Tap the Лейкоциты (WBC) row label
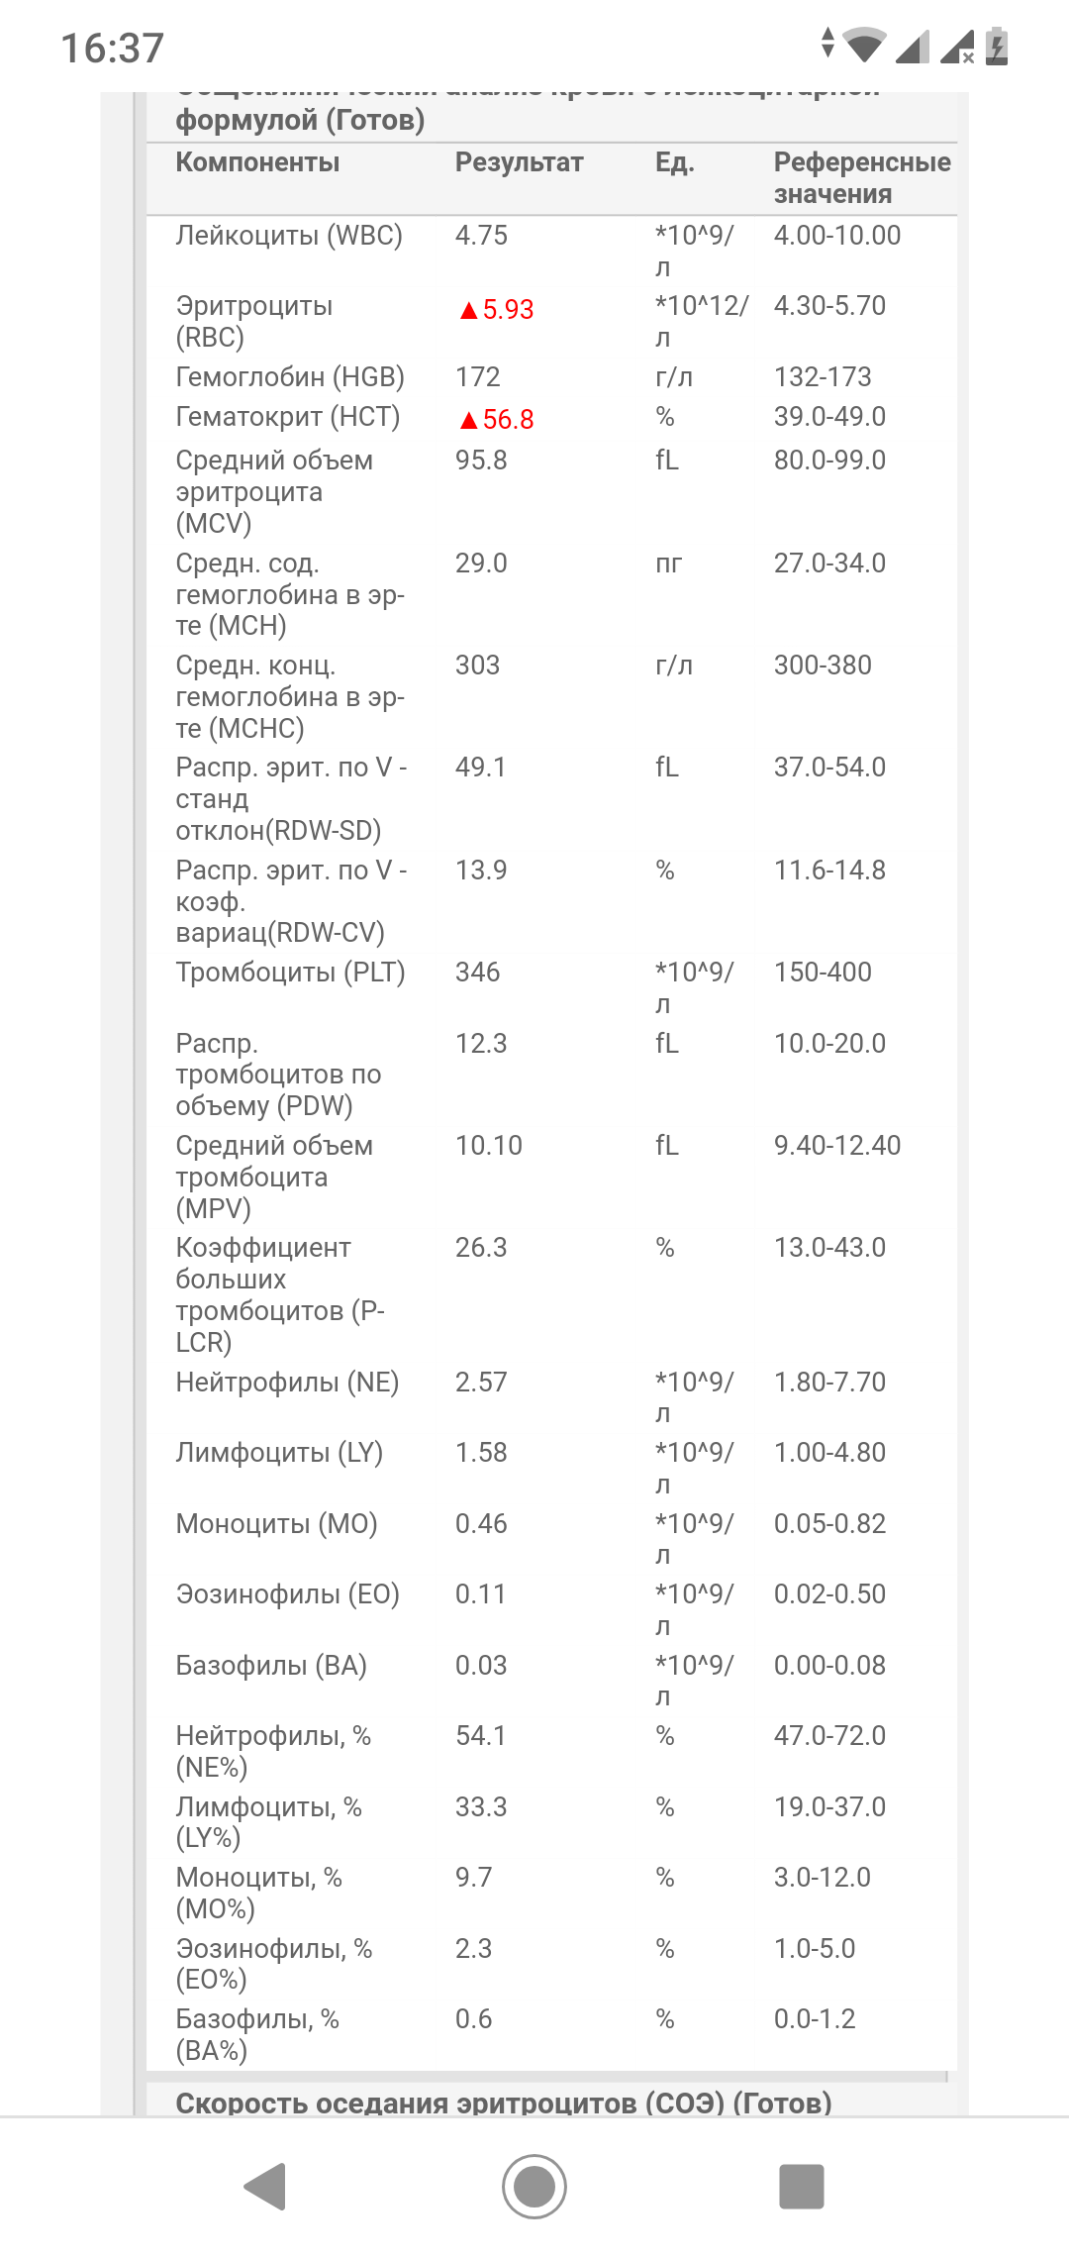1069x2258 pixels. coord(289,236)
